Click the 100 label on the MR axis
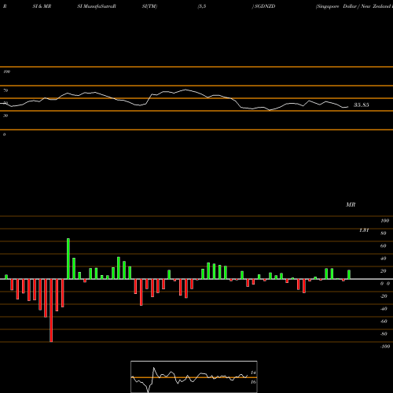 click(x=384, y=221)
